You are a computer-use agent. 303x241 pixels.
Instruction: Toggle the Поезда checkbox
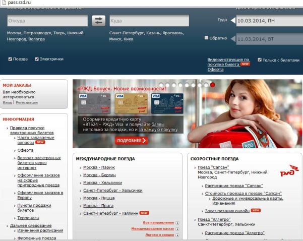[10, 59]
